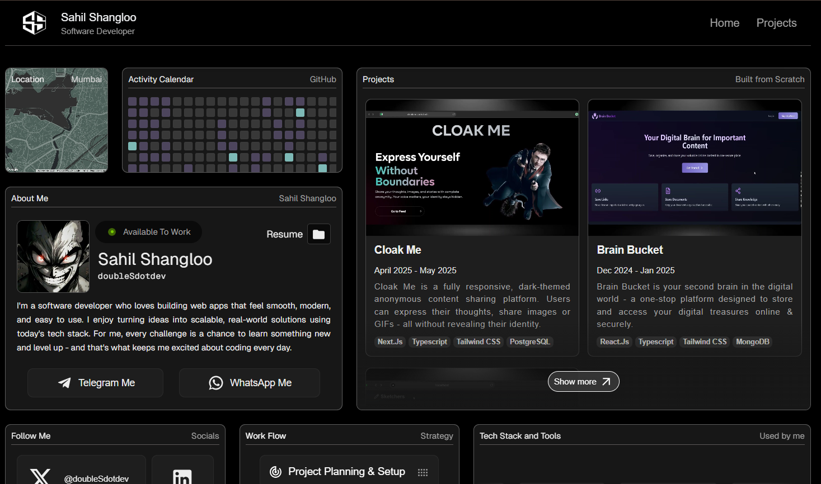
Task: Open the Resume folder icon
Action: point(318,234)
